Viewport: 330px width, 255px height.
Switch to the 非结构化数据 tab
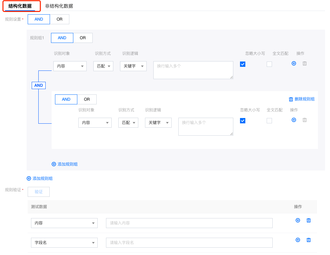pyautogui.click(x=59, y=6)
